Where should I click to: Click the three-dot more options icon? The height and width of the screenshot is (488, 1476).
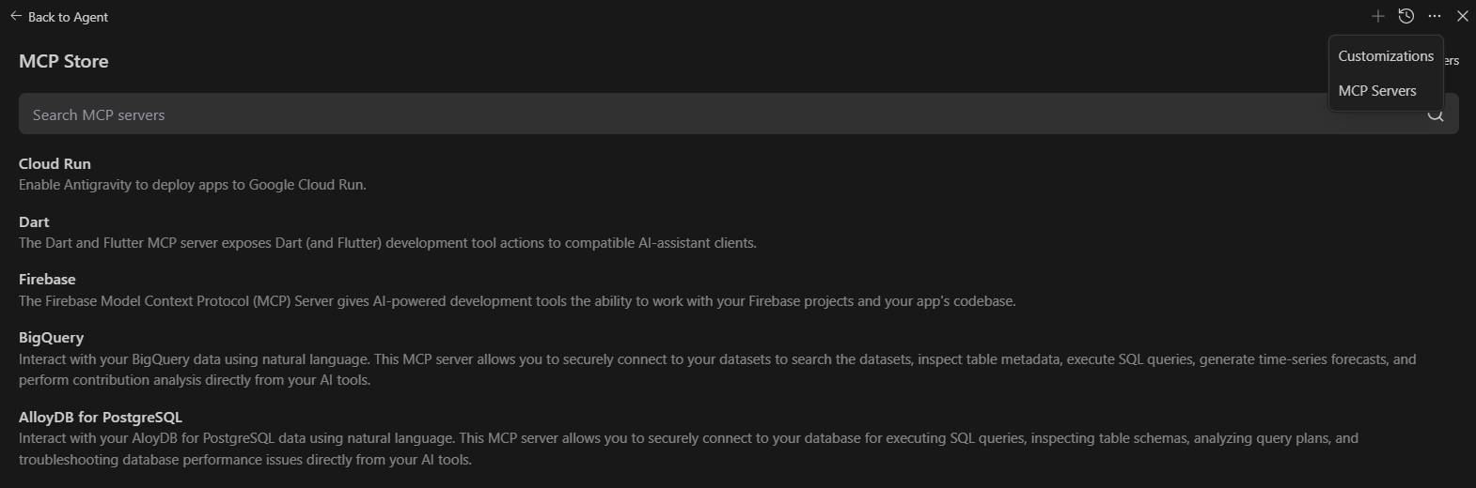[1434, 16]
